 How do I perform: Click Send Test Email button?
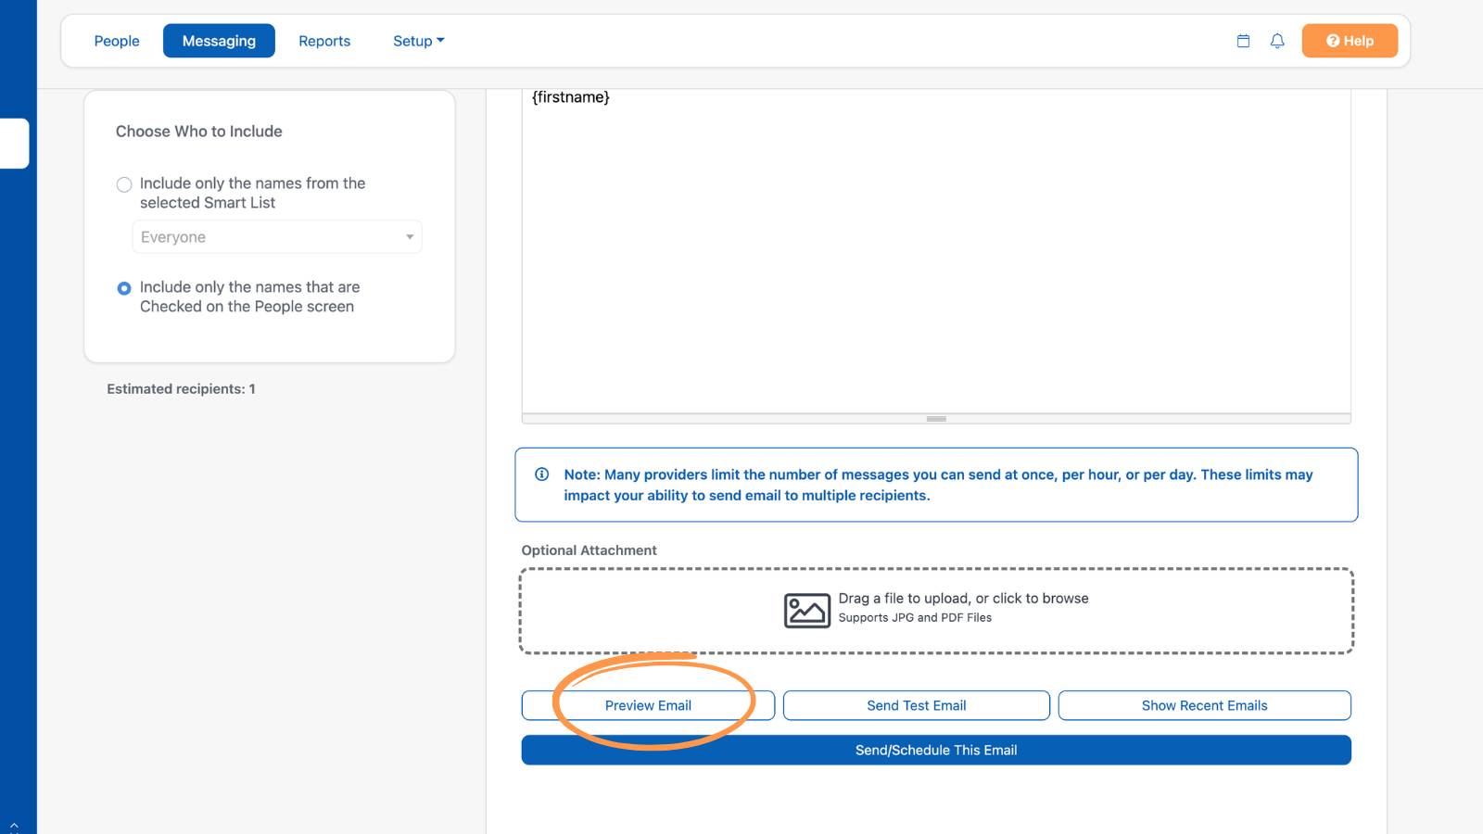pos(917,705)
